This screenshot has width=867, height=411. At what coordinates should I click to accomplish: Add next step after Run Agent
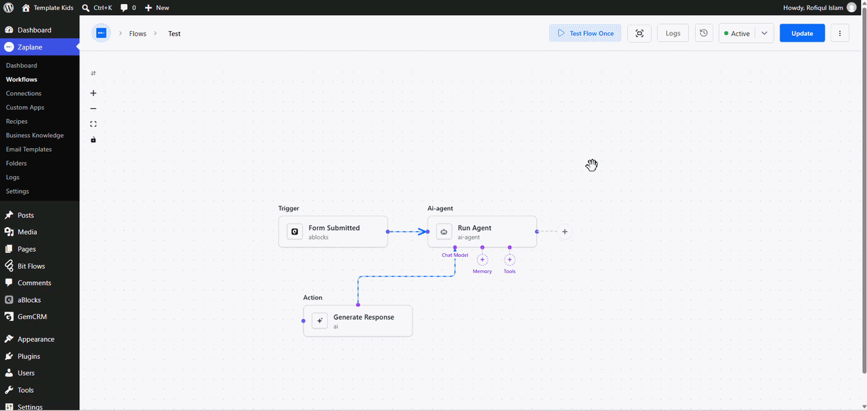click(x=565, y=232)
